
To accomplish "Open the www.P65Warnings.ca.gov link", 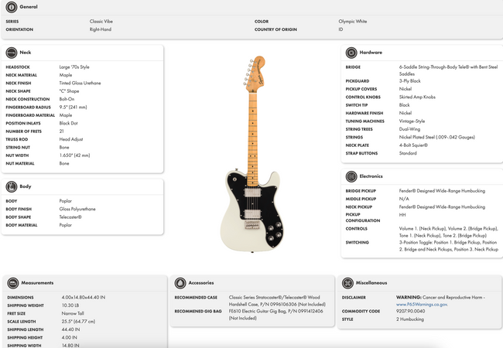I will [x=422, y=305].
